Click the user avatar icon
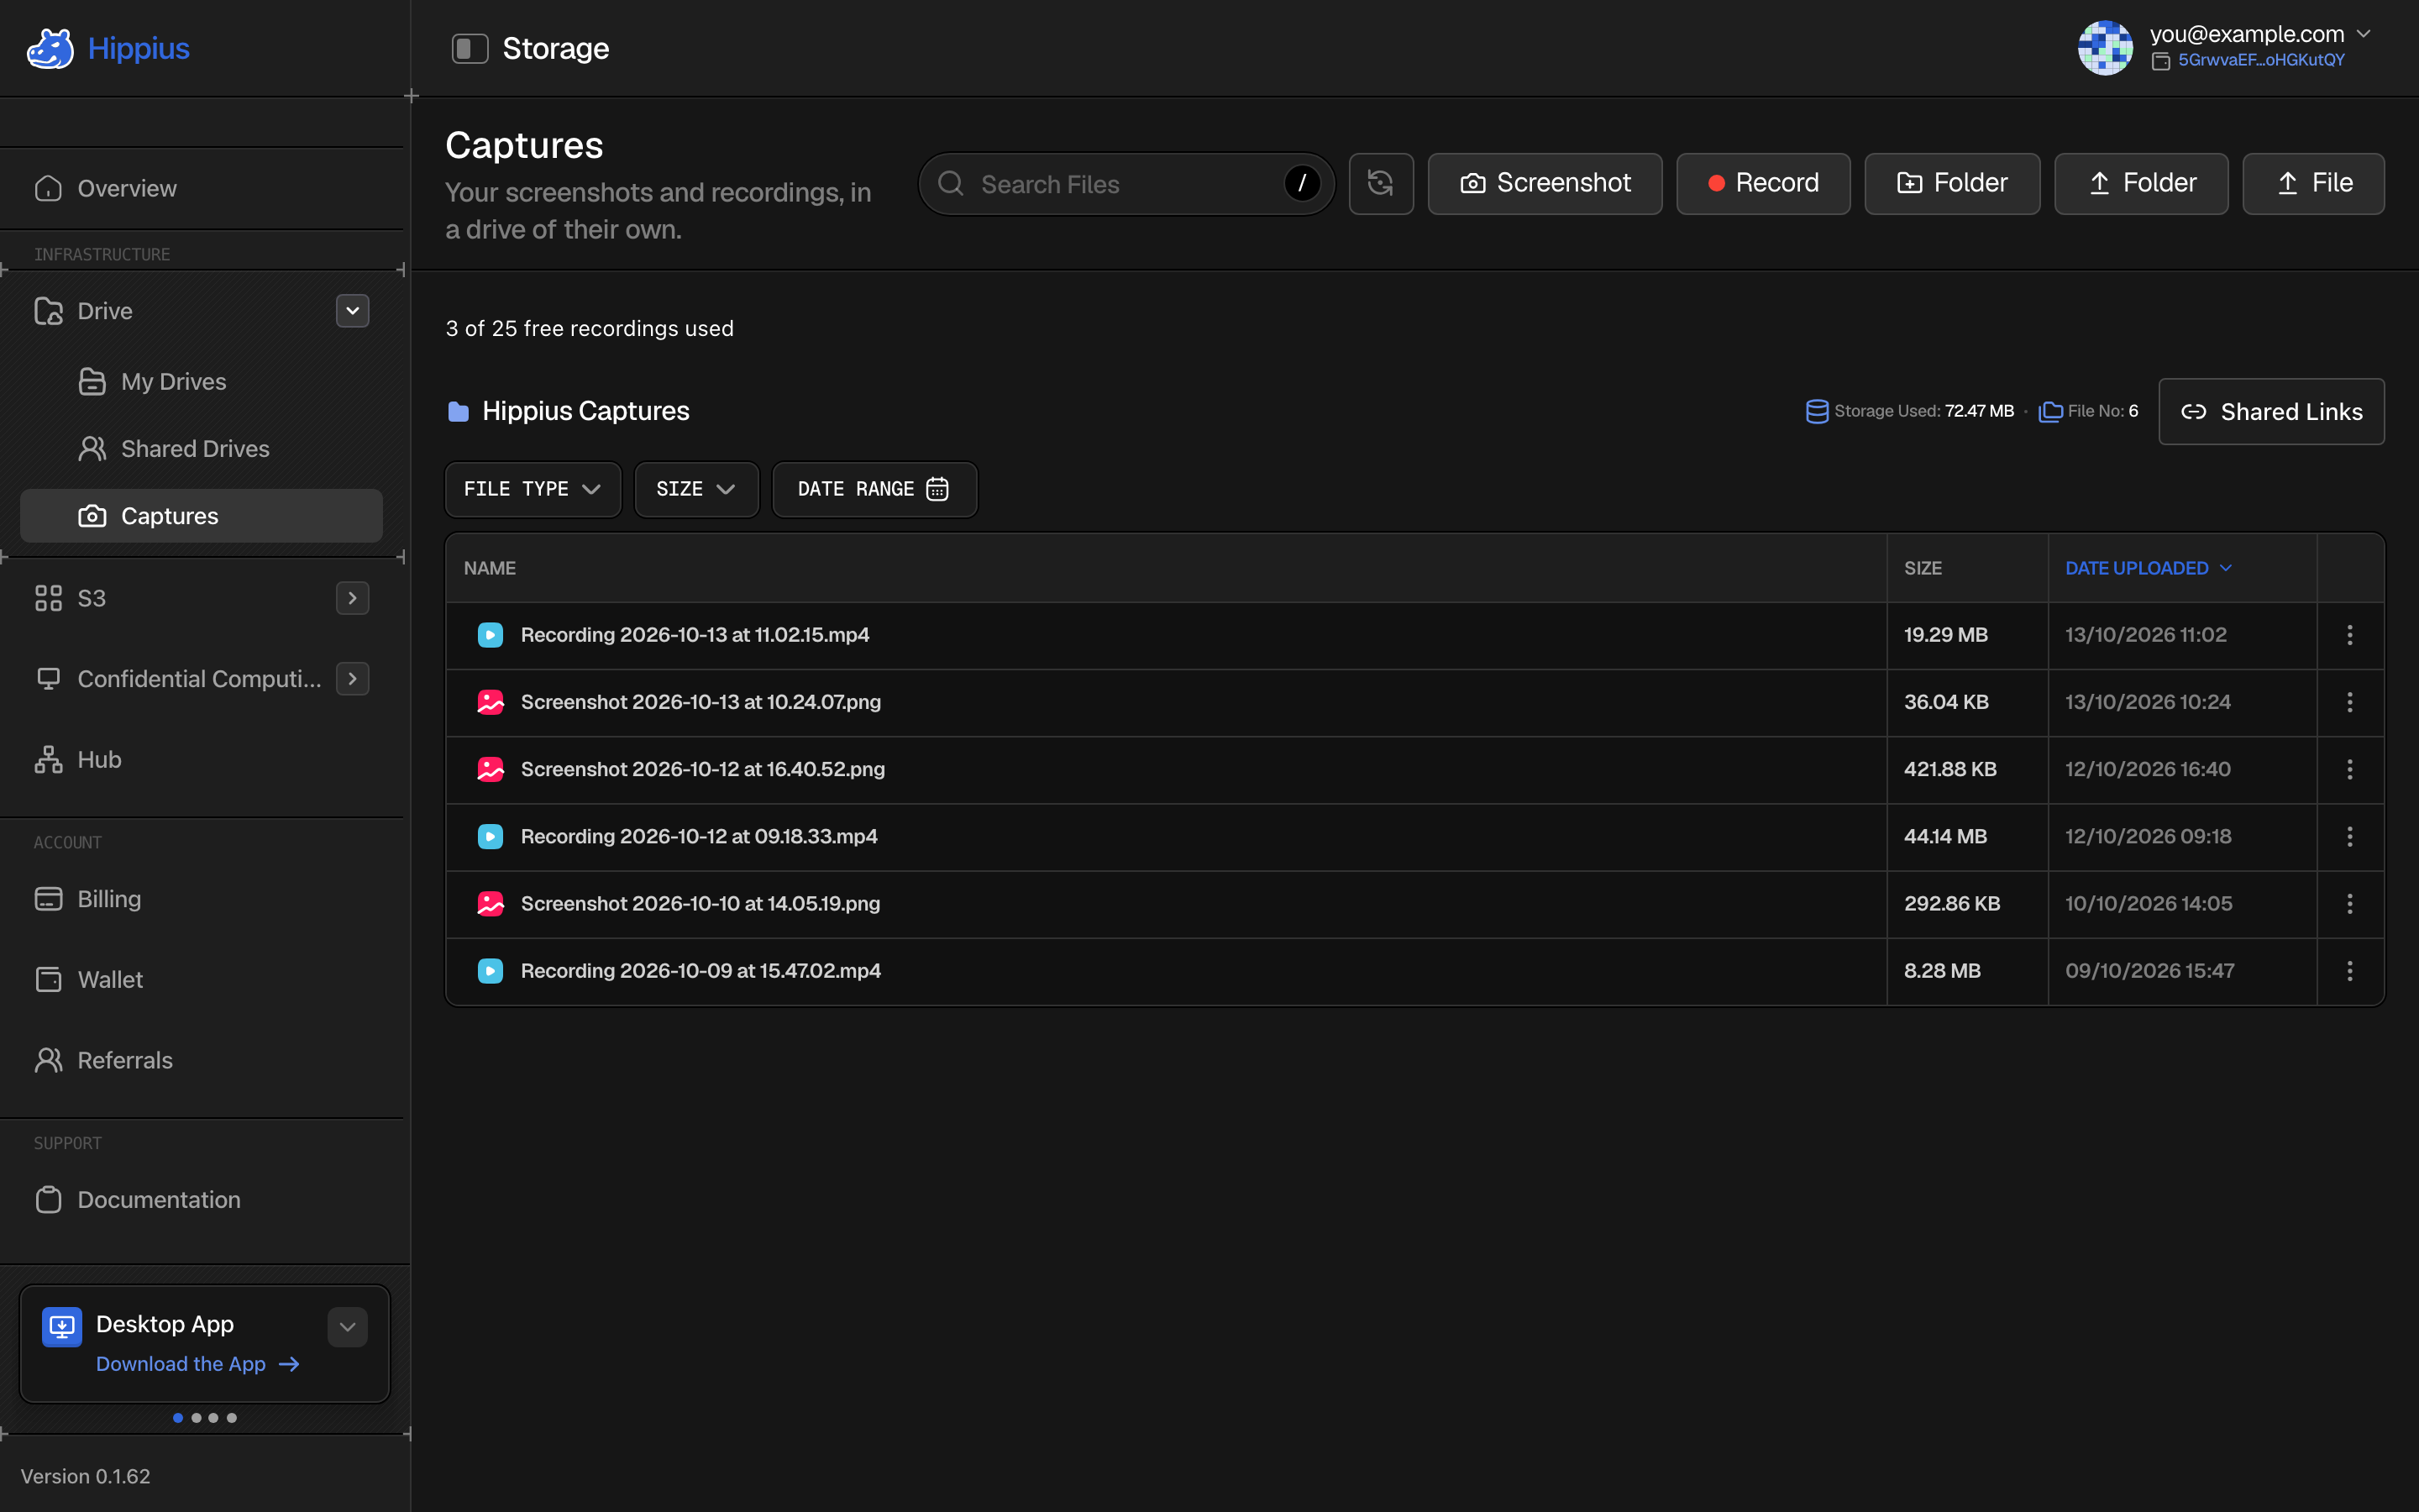 (2105, 48)
